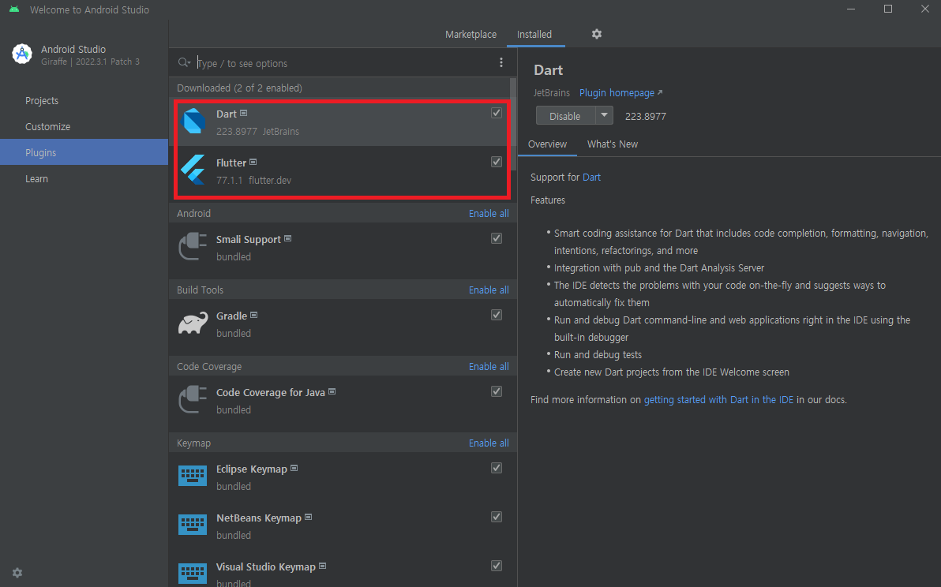
Task: Toggle the NetBeans Keymap checkbox
Action: point(497,516)
